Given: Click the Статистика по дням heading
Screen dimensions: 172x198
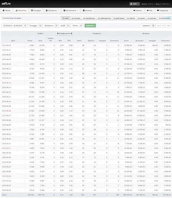Looking at the screenshot, I should pos(12,18).
